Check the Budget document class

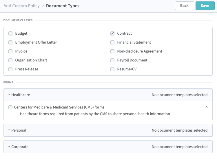pyautogui.click(x=10, y=33)
